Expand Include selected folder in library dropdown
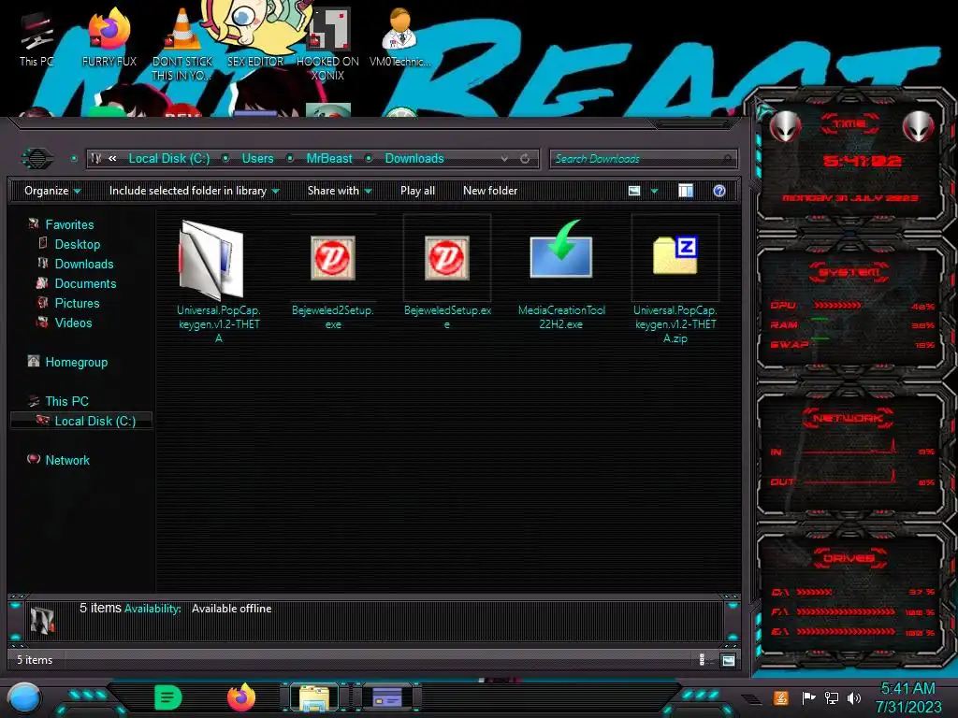Screen dimensions: 958x718 click(194, 191)
